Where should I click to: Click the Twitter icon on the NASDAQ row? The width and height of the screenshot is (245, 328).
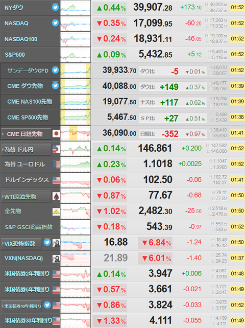pos(55,23)
